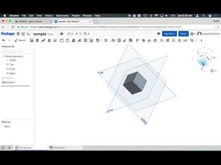The image size is (221, 165).
Task: Select the Rib tool
Action: [x=79, y=40]
